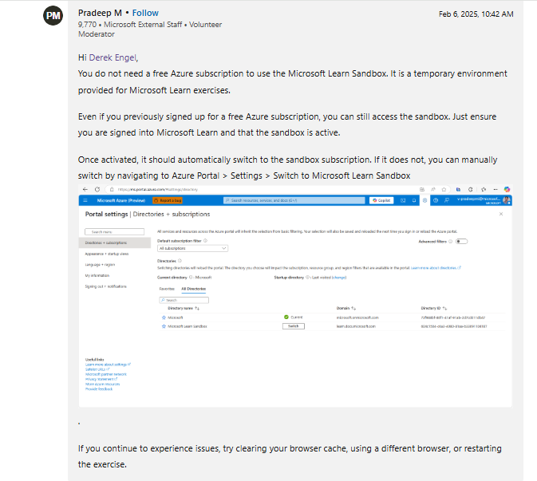537x481 pixels.
Task: Open the All subscriptions dropdown
Action: pyautogui.click(x=192, y=248)
